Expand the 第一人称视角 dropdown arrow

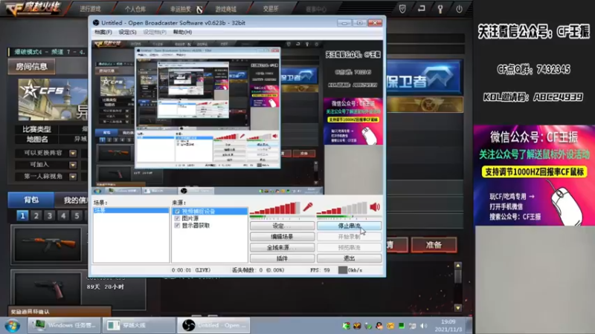click(x=73, y=177)
